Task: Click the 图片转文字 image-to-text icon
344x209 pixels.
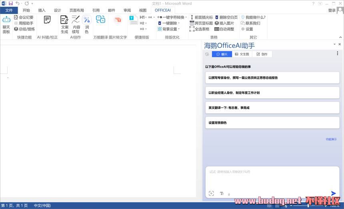Action: tap(118, 20)
